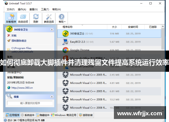Image resolution: width=169 pixels, height=122 pixels.
Task: Open the 卸载程序 uninstaller toolbar view
Action: click(11, 18)
